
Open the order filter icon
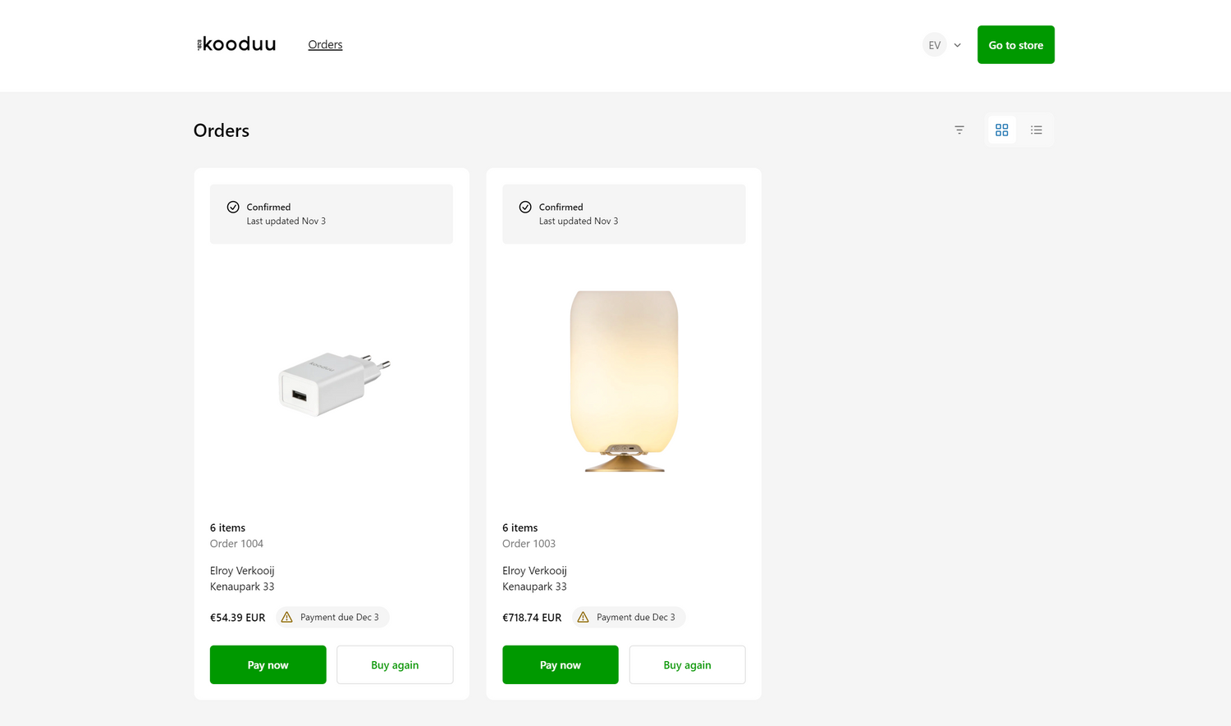tap(959, 130)
